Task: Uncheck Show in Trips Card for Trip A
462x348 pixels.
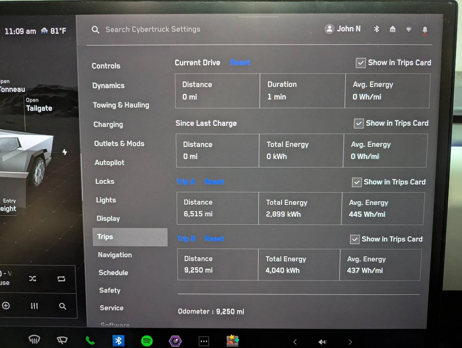Action: click(x=357, y=182)
